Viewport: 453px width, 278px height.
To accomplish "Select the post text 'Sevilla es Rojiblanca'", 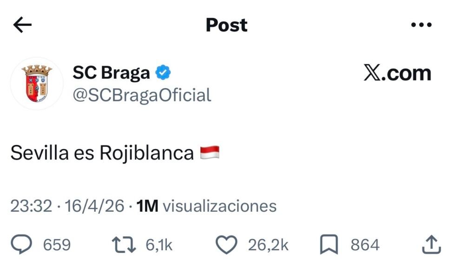I will (102, 153).
